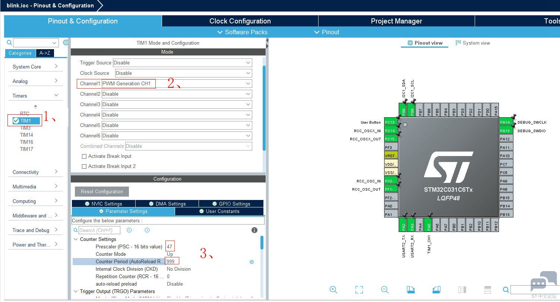Click the PA3 USART2_RX pin
Screen dimensions: 560x302
pyautogui.click(x=412, y=225)
